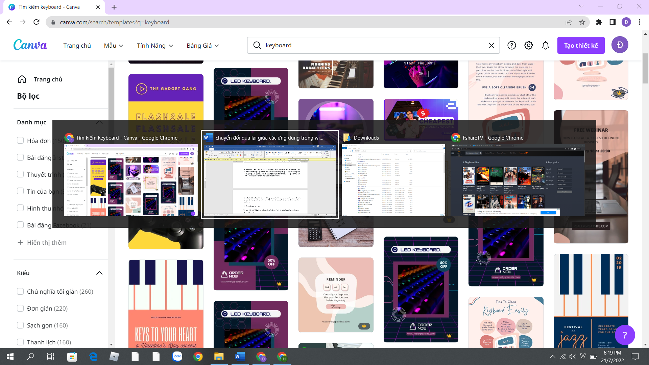Viewport: 649px width, 365px height.
Task: Click the taskbar clock showing 6:19 PM
Action: tap(612, 357)
